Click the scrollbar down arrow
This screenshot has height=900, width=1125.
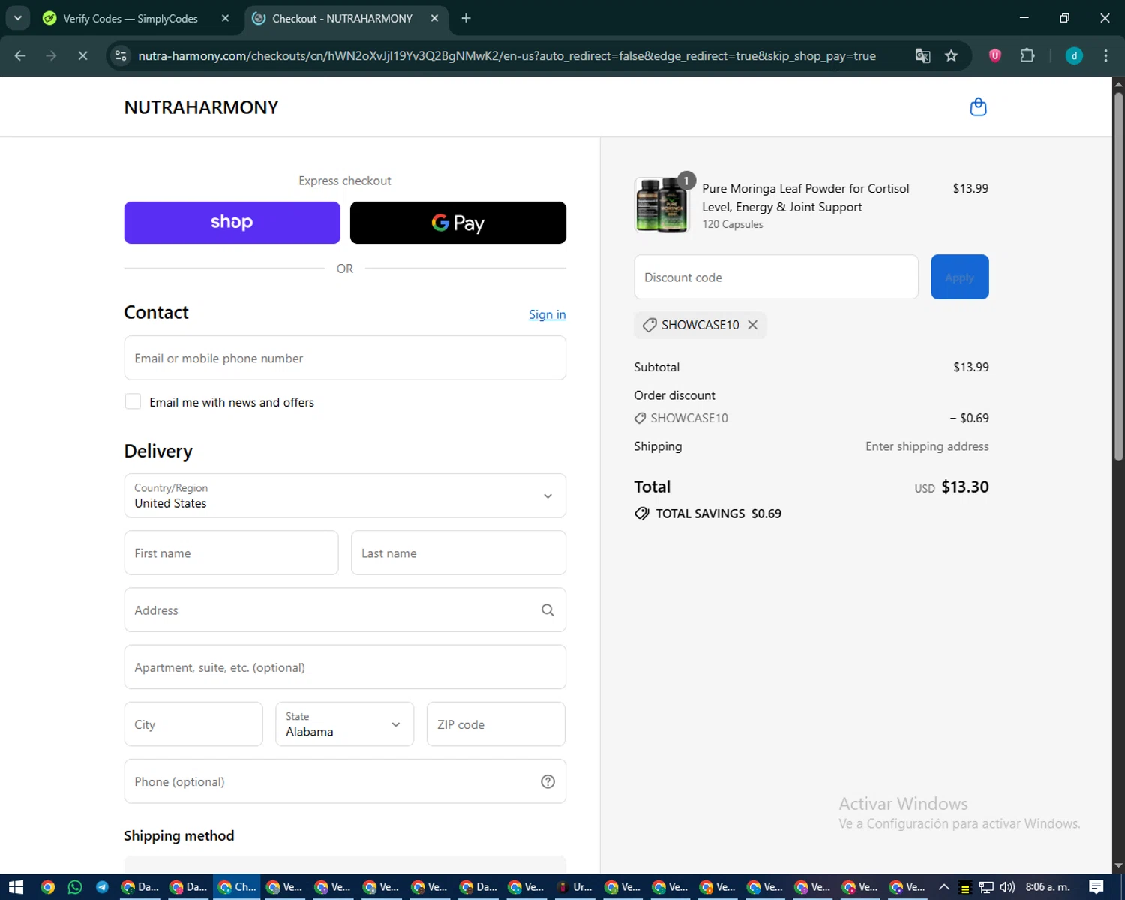click(x=1118, y=866)
